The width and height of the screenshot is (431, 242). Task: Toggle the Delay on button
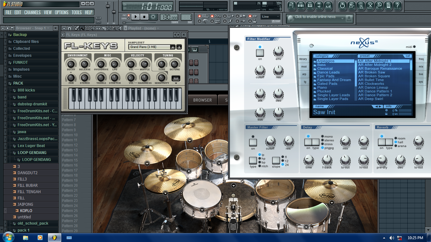click(308, 142)
